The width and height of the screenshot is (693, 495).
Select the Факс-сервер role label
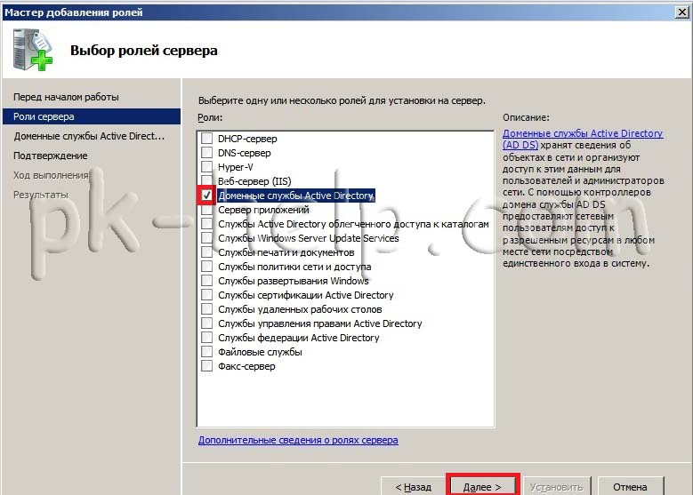click(246, 366)
